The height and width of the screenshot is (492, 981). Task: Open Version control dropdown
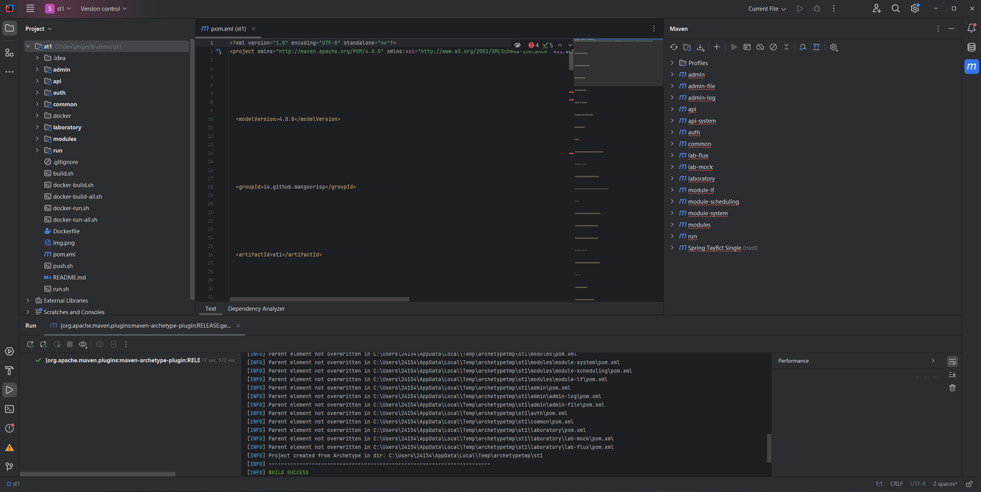[x=104, y=8]
